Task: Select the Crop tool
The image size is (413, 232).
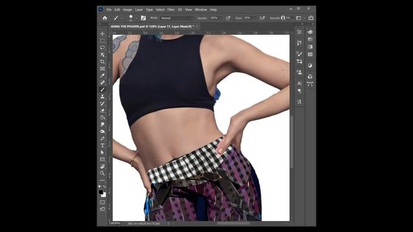Action: 103,62
